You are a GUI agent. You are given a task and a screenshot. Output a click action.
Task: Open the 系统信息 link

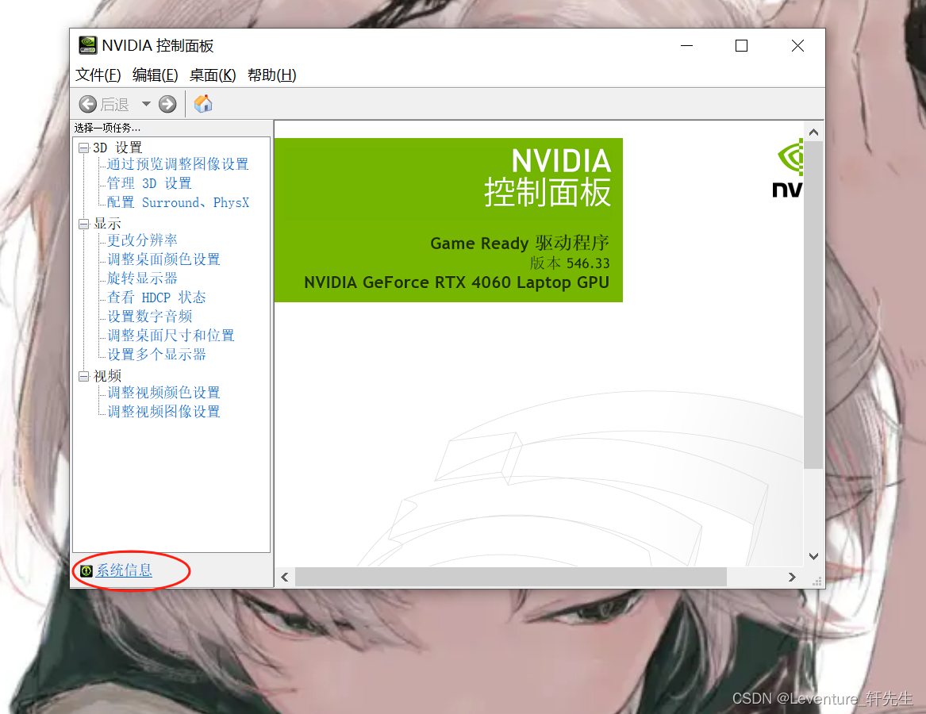124,570
